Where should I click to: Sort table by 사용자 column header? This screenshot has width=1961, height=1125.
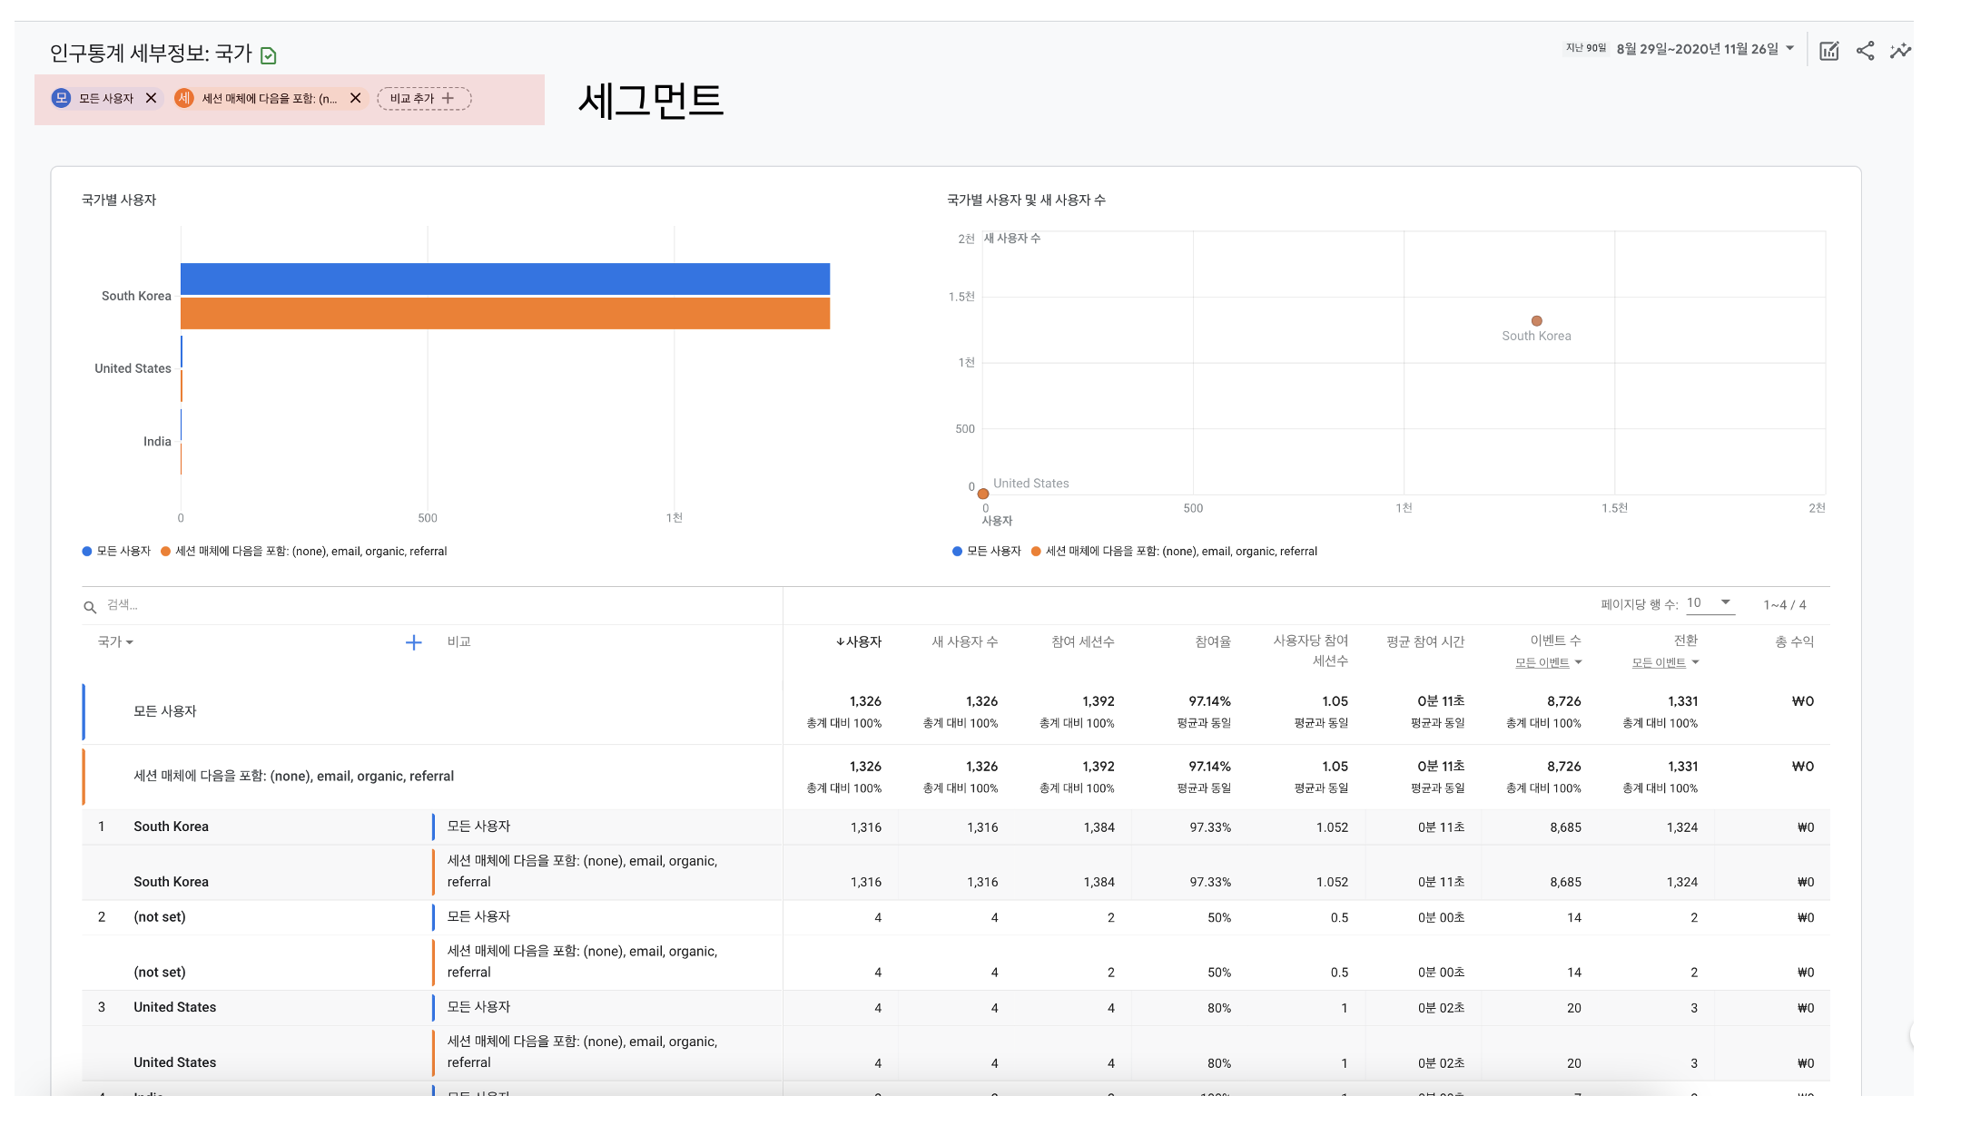(859, 642)
